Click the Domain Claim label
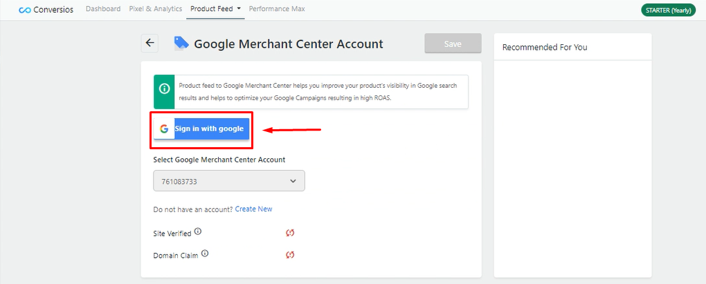 point(176,255)
